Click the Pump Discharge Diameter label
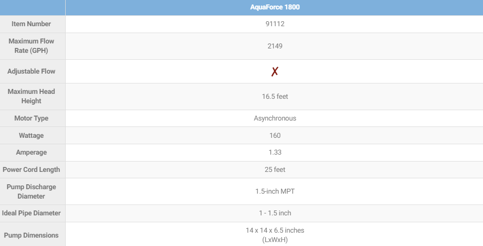The width and height of the screenshot is (483, 246). (x=31, y=192)
